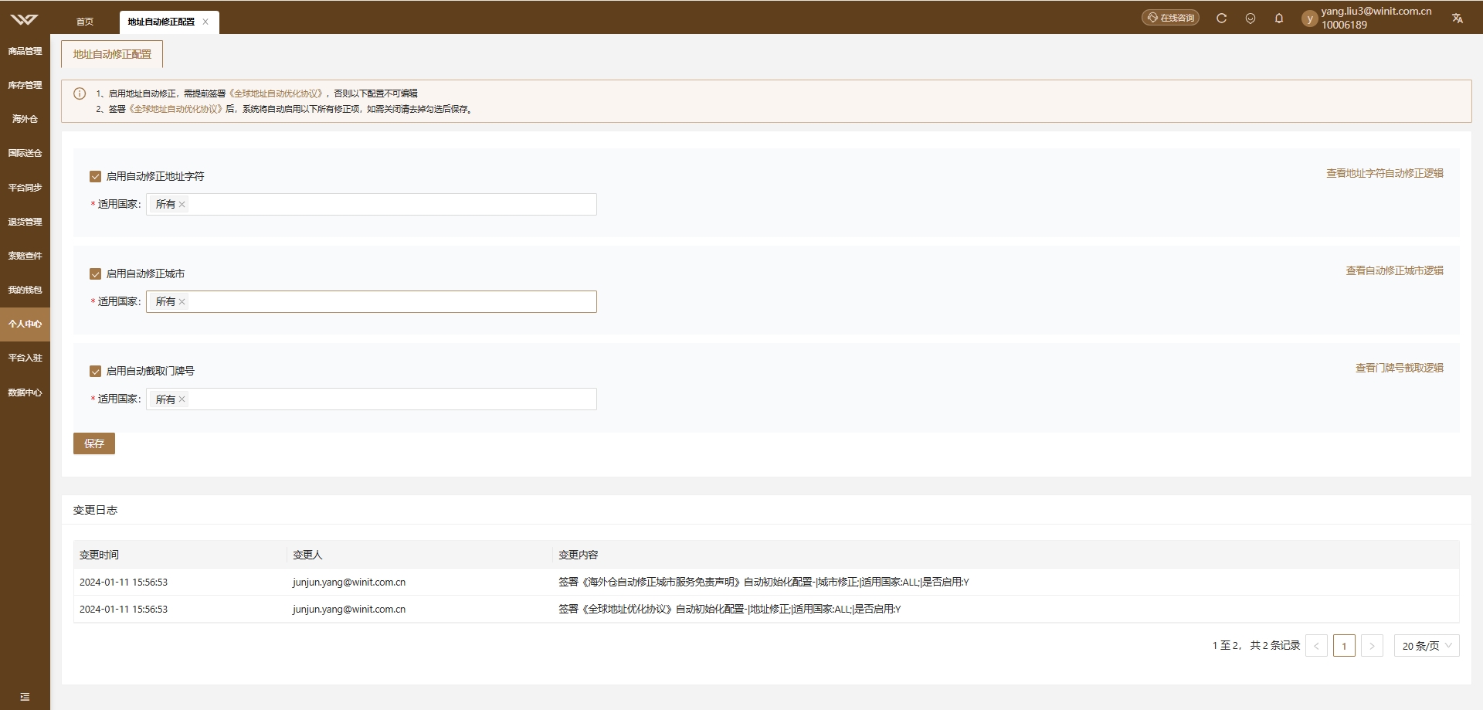Click the account number 10006189
Viewport: 1483px width, 710px height.
point(1344,25)
